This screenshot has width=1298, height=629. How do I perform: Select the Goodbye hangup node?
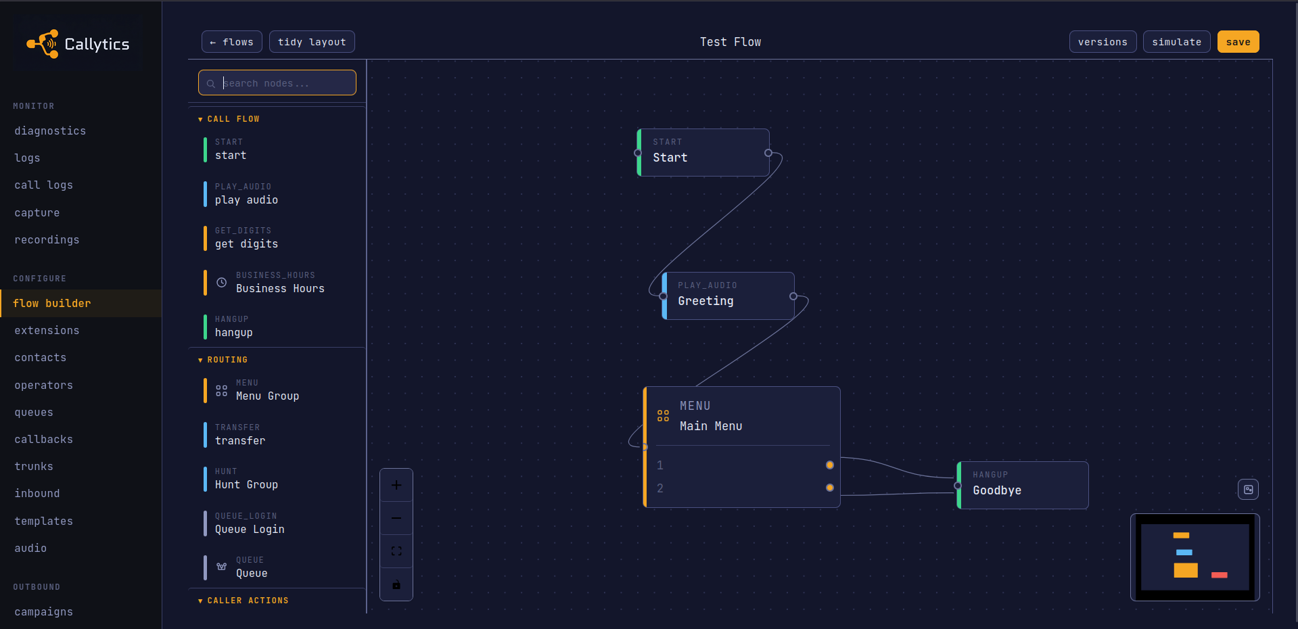coord(1023,486)
